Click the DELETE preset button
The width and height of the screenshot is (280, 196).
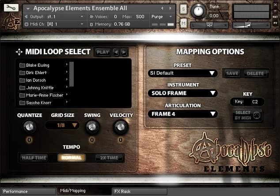[255, 73]
